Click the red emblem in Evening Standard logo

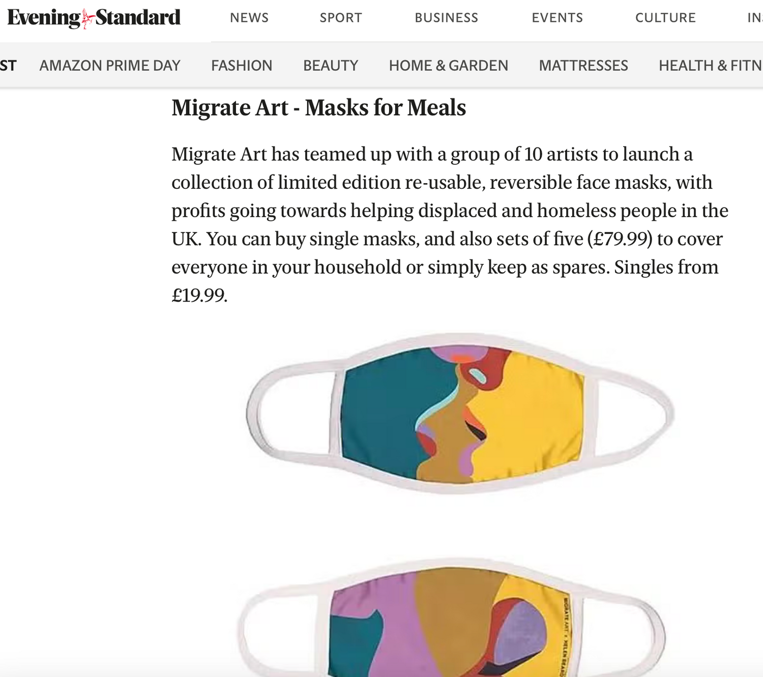87,19
